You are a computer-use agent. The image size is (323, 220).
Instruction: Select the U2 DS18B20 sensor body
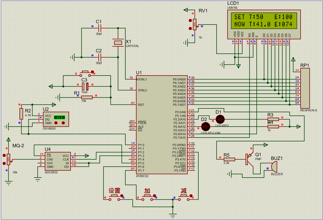coord(56,119)
